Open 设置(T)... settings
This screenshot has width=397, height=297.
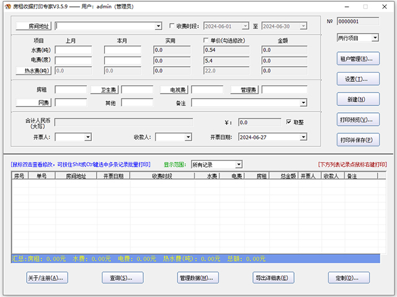(x=358, y=79)
